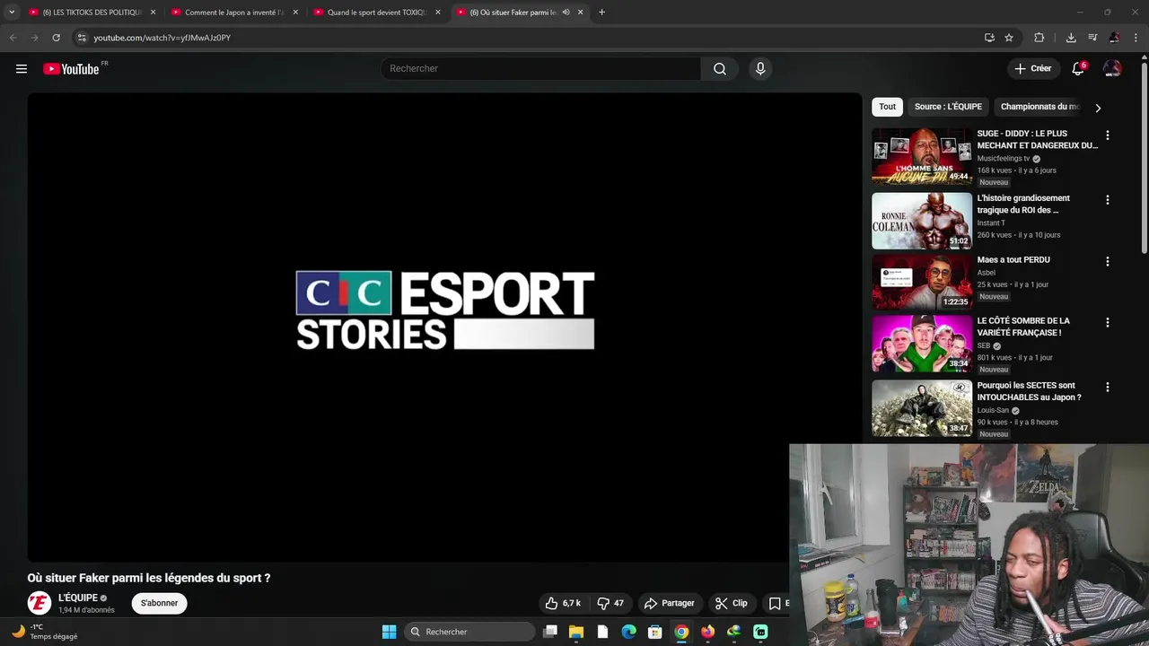Open the Musicfeelings tv channel name
Image resolution: width=1149 pixels, height=646 pixels.
(1004, 159)
